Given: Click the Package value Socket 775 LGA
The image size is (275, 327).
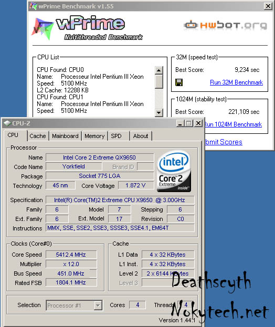Looking at the screenshot, I should tap(100, 176).
